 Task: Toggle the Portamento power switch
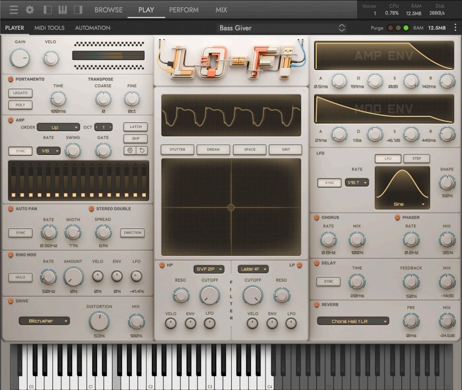click(10, 79)
